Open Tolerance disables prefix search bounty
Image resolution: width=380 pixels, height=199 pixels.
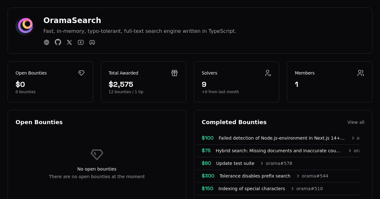coord(255,176)
